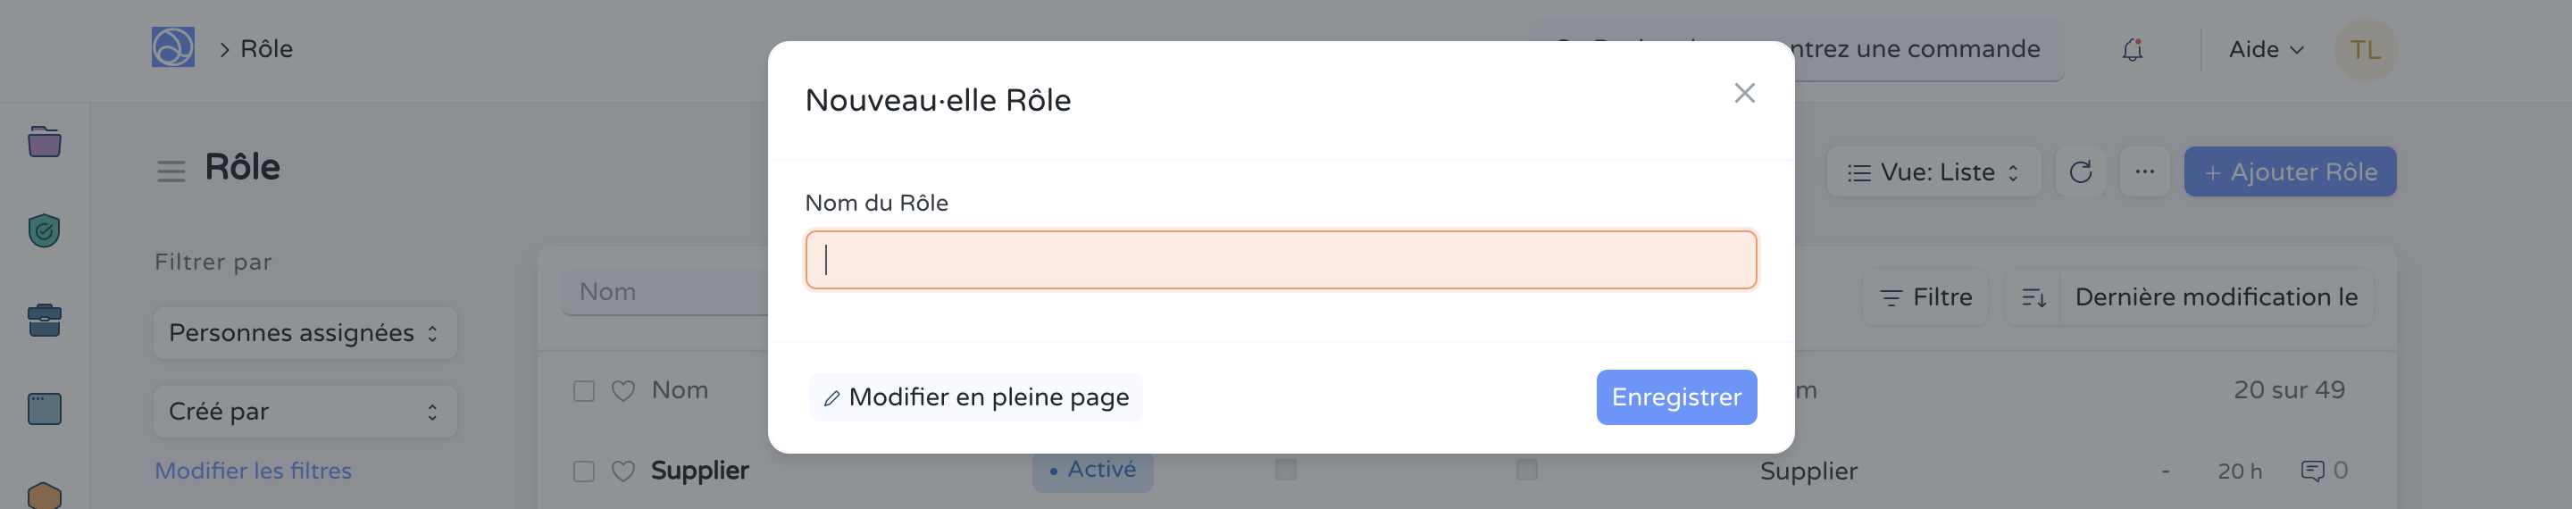Open the purple folder sidebar icon
2572x509 pixels.
coord(44,142)
